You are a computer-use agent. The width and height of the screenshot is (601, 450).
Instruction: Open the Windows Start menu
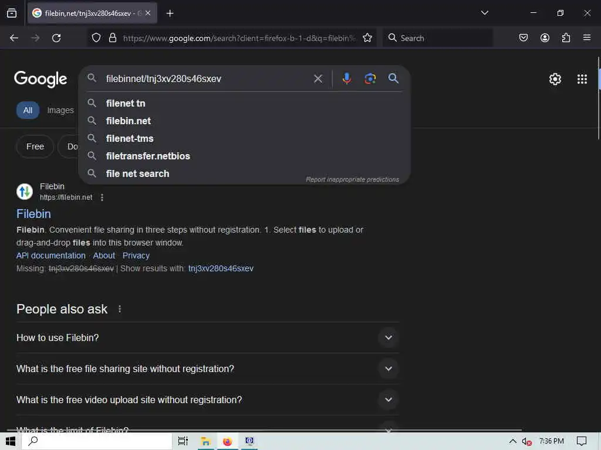coord(11,441)
